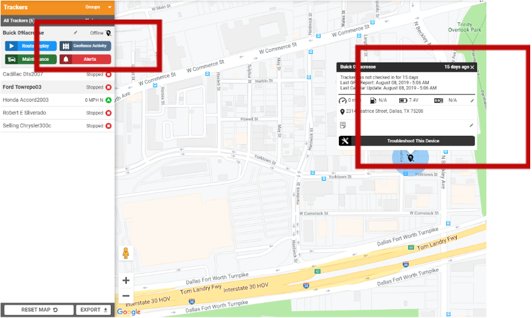Click the offline tracker marker on map
Image resolution: width=532 pixels, height=318 pixels.
point(411,158)
